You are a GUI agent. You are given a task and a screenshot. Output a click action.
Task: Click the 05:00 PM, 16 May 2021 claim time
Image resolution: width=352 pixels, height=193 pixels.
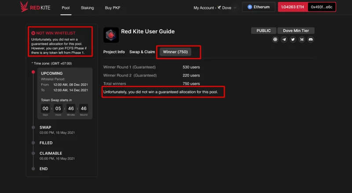57,158
